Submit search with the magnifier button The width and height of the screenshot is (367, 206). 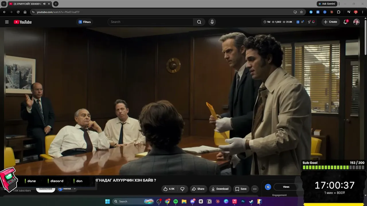point(199,22)
